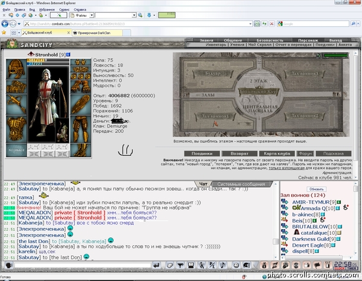Click the user list horizontal scrollbar
Screen dimensions: 362x281
pyautogui.click(x=316, y=258)
